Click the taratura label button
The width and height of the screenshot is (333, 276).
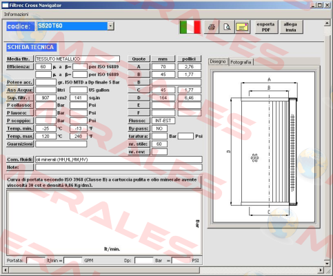click(x=139, y=136)
